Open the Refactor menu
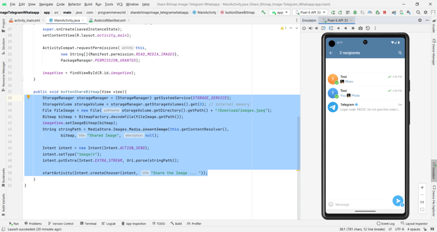 74,4
